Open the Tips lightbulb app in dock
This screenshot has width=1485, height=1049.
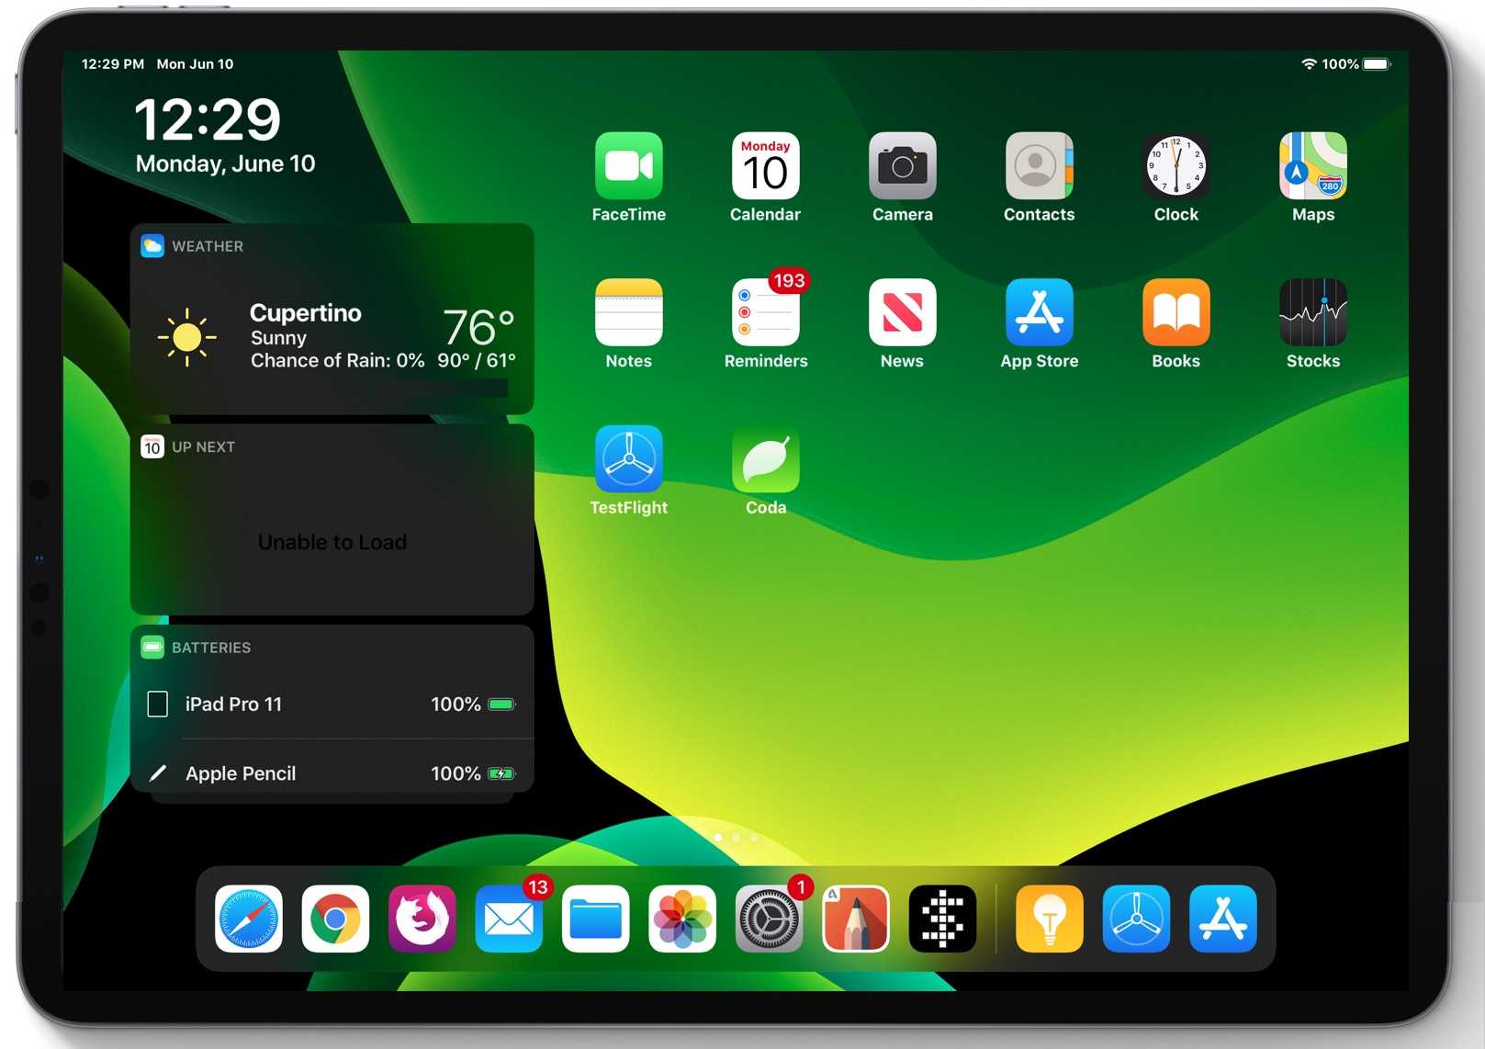click(x=1050, y=919)
